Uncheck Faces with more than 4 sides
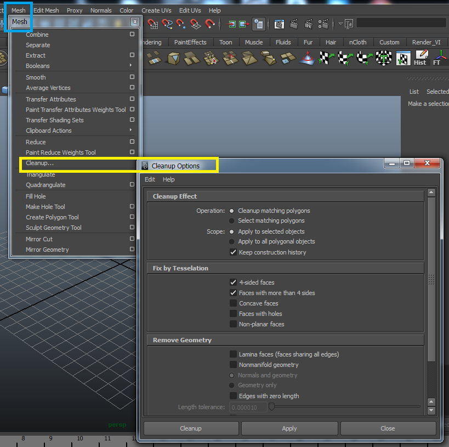449x447 pixels. coord(233,293)
